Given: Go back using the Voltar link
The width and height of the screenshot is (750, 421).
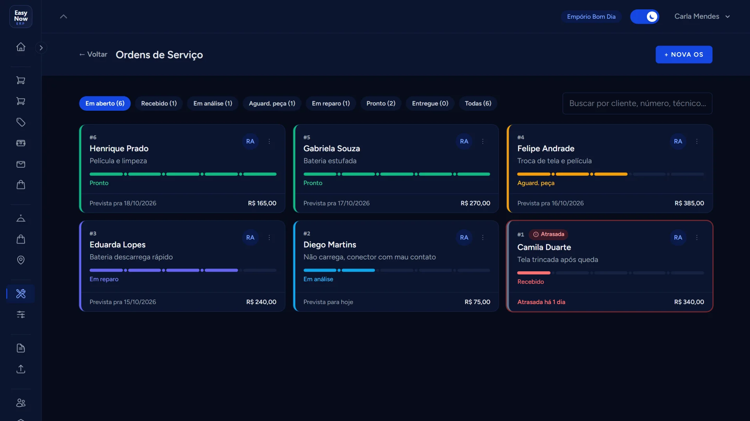Looking at the screenshot, I should (93, 54).
